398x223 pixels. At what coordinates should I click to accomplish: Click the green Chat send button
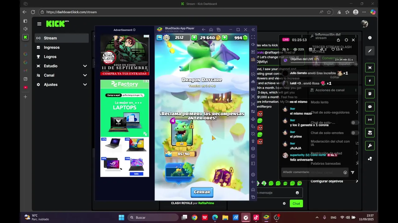click(x=296, y=203)
